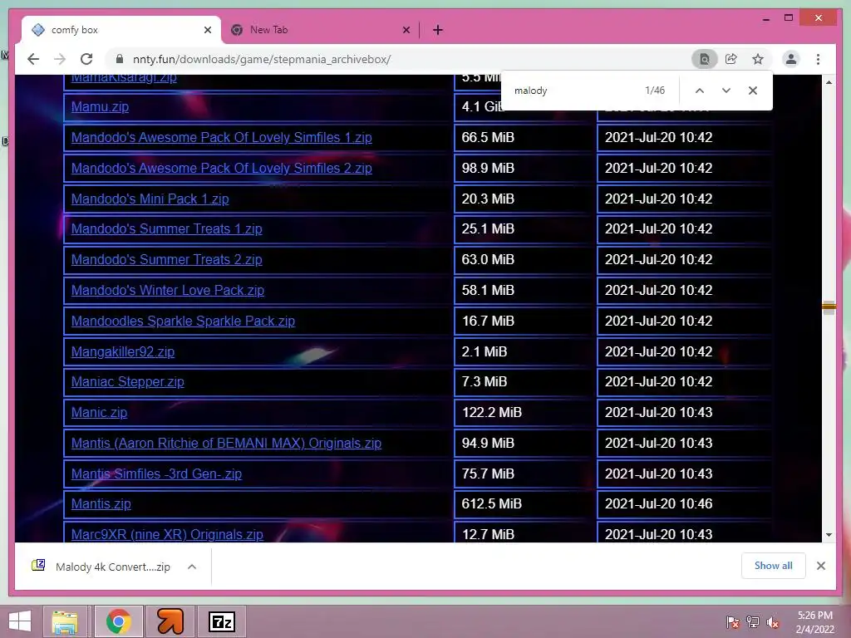Screen dimensions: 851x638
Task: Download Mandodo's Winter Love Pack.zip
Action: tap(168, 290)
